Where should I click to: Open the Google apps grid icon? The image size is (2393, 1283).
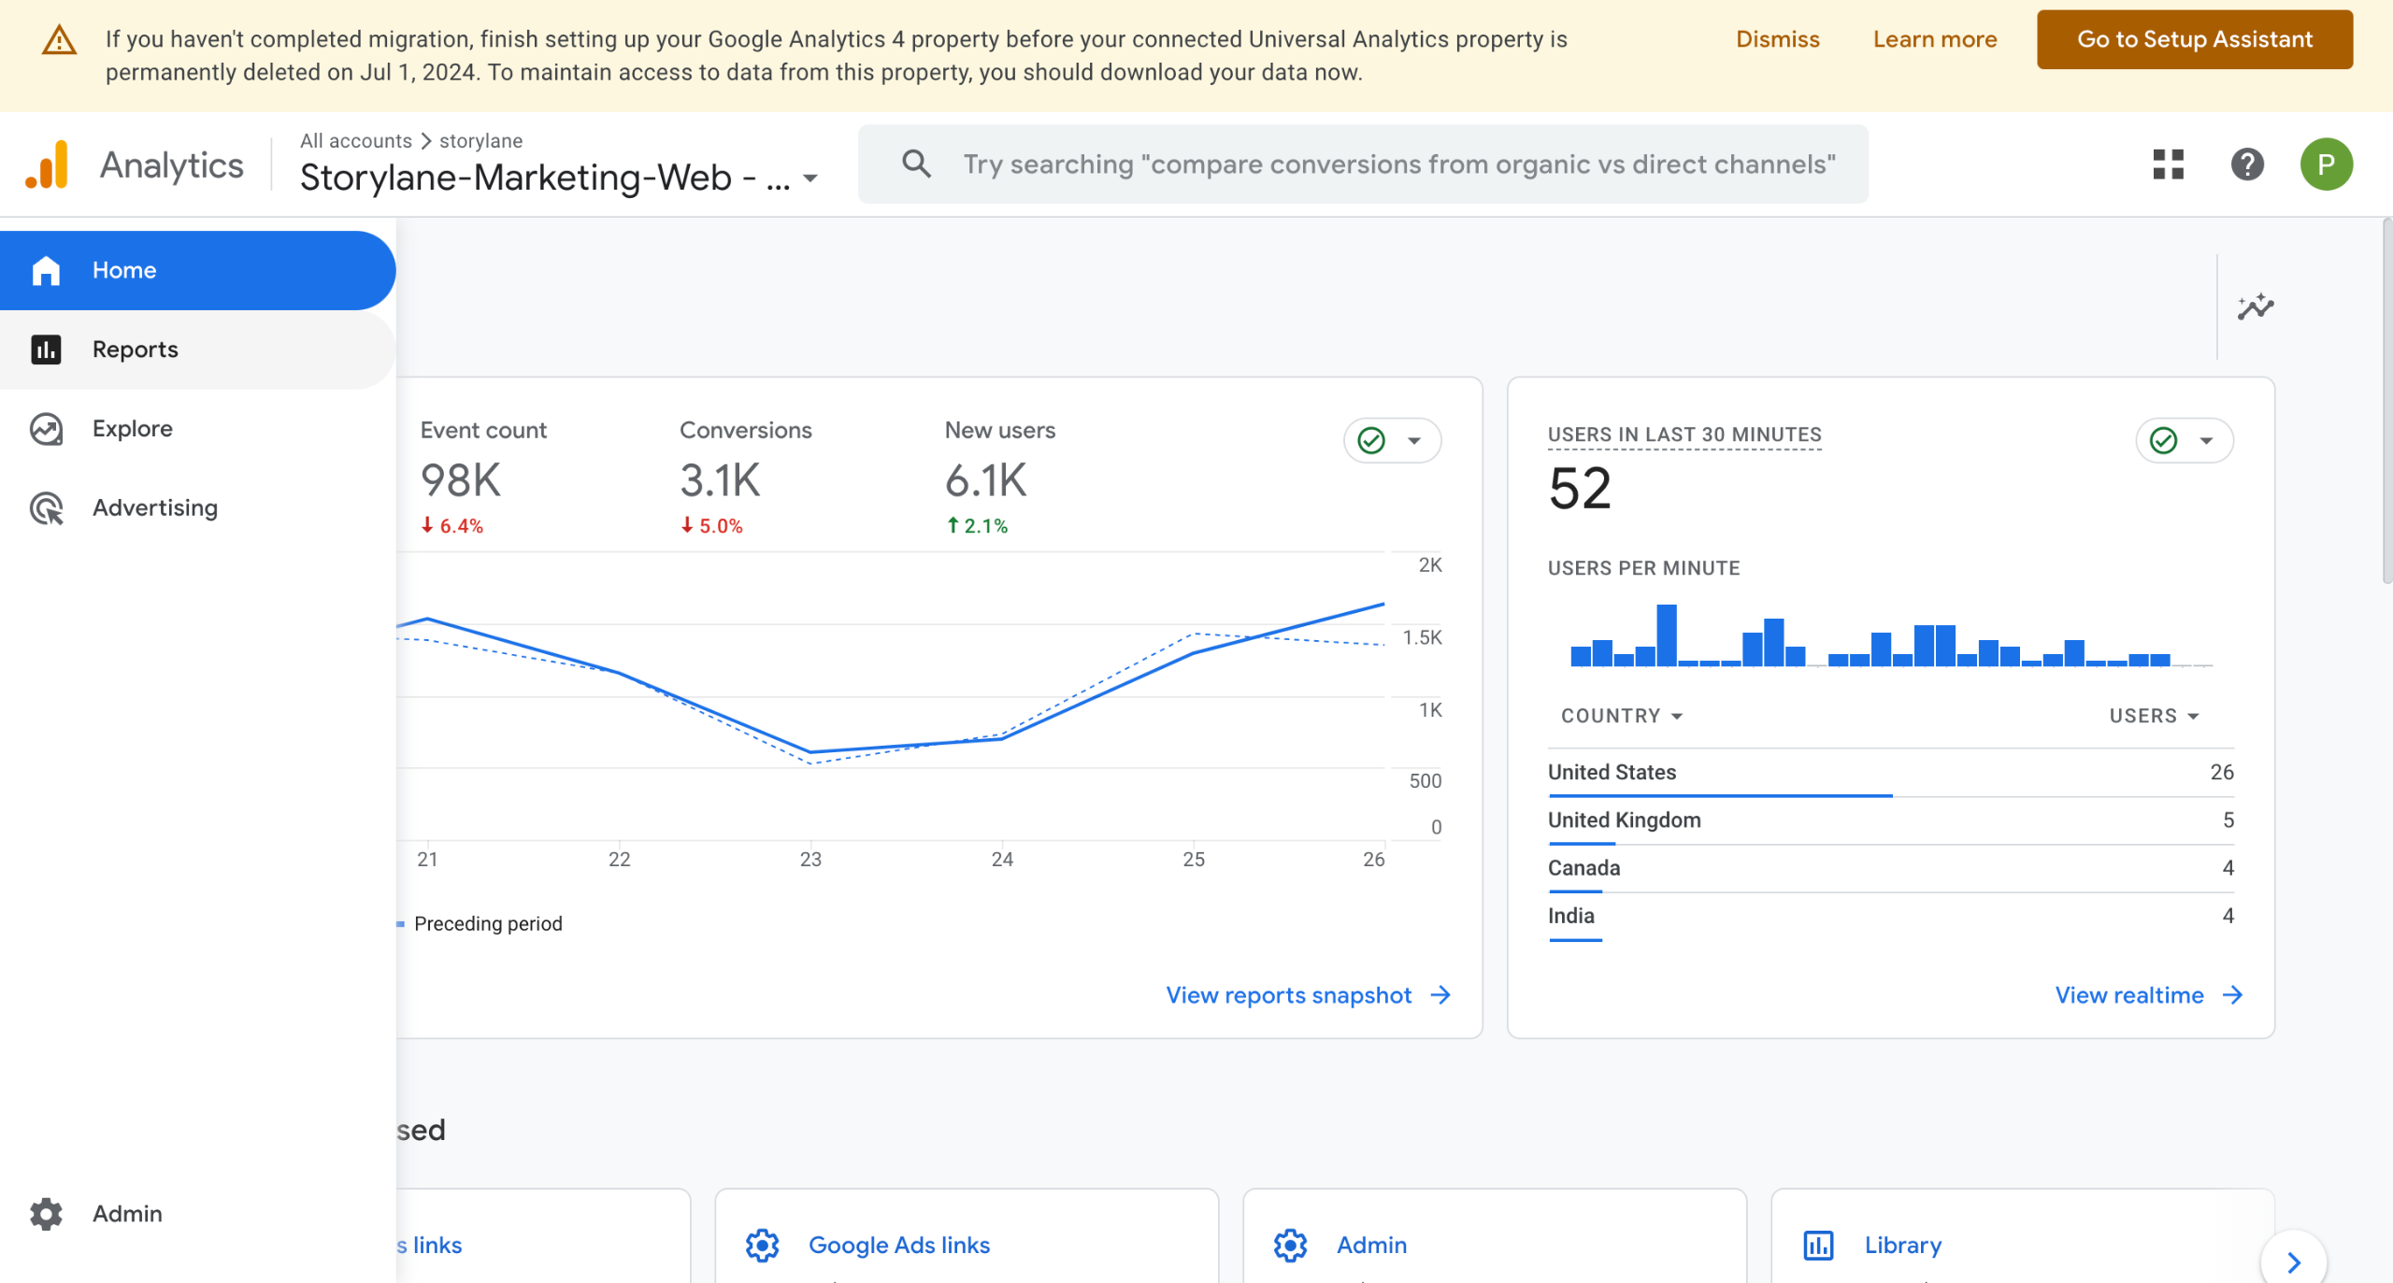(2168, 164)
